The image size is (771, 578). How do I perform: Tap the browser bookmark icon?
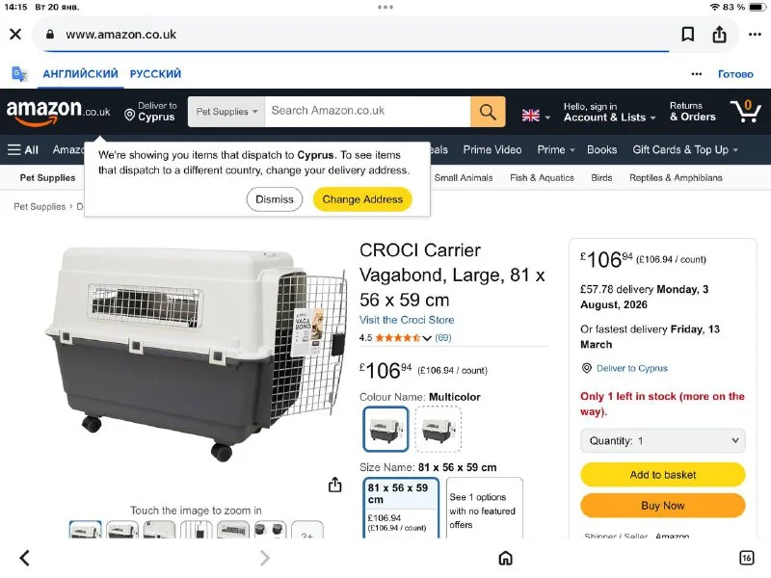click(x=687, y=35)
